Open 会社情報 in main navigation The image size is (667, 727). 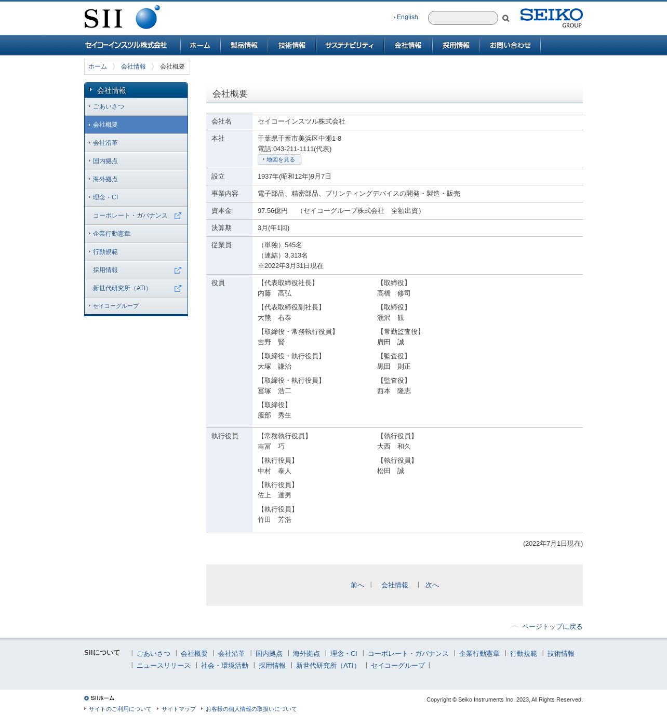tap(408, 45)
